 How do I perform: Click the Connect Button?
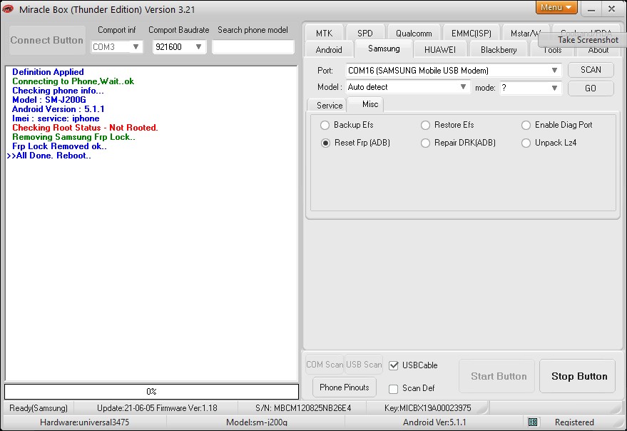tap(47, 40)
